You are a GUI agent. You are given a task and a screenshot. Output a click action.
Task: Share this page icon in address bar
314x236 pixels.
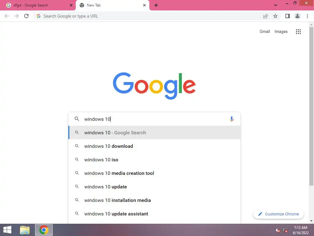[x=266, y=16]
